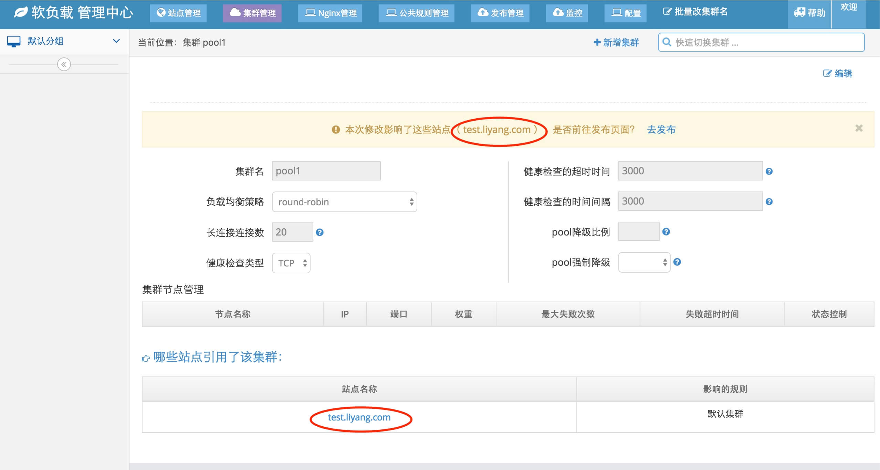Click 新增集群 button
The width and height of the screenshot is (880, 470).
click(x=616, y=42)
